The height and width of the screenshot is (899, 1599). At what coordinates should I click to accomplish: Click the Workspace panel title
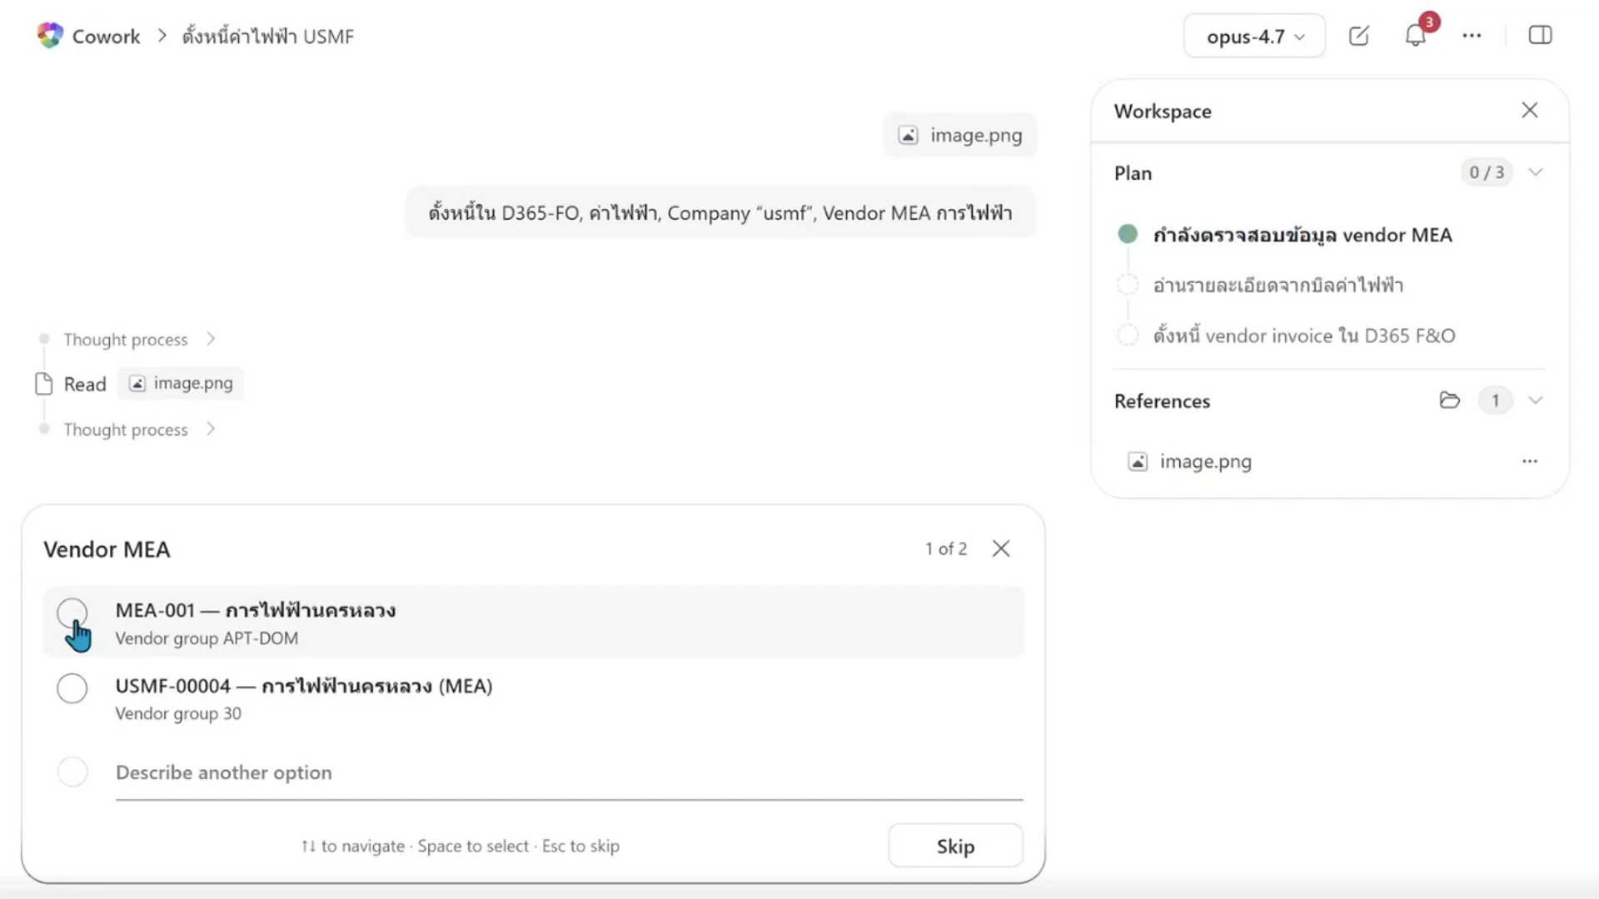[x=1163, y=111]
